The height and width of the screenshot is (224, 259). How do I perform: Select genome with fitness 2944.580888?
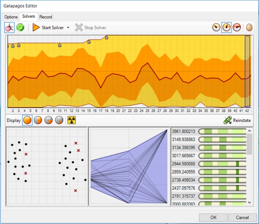pos(209,164)
